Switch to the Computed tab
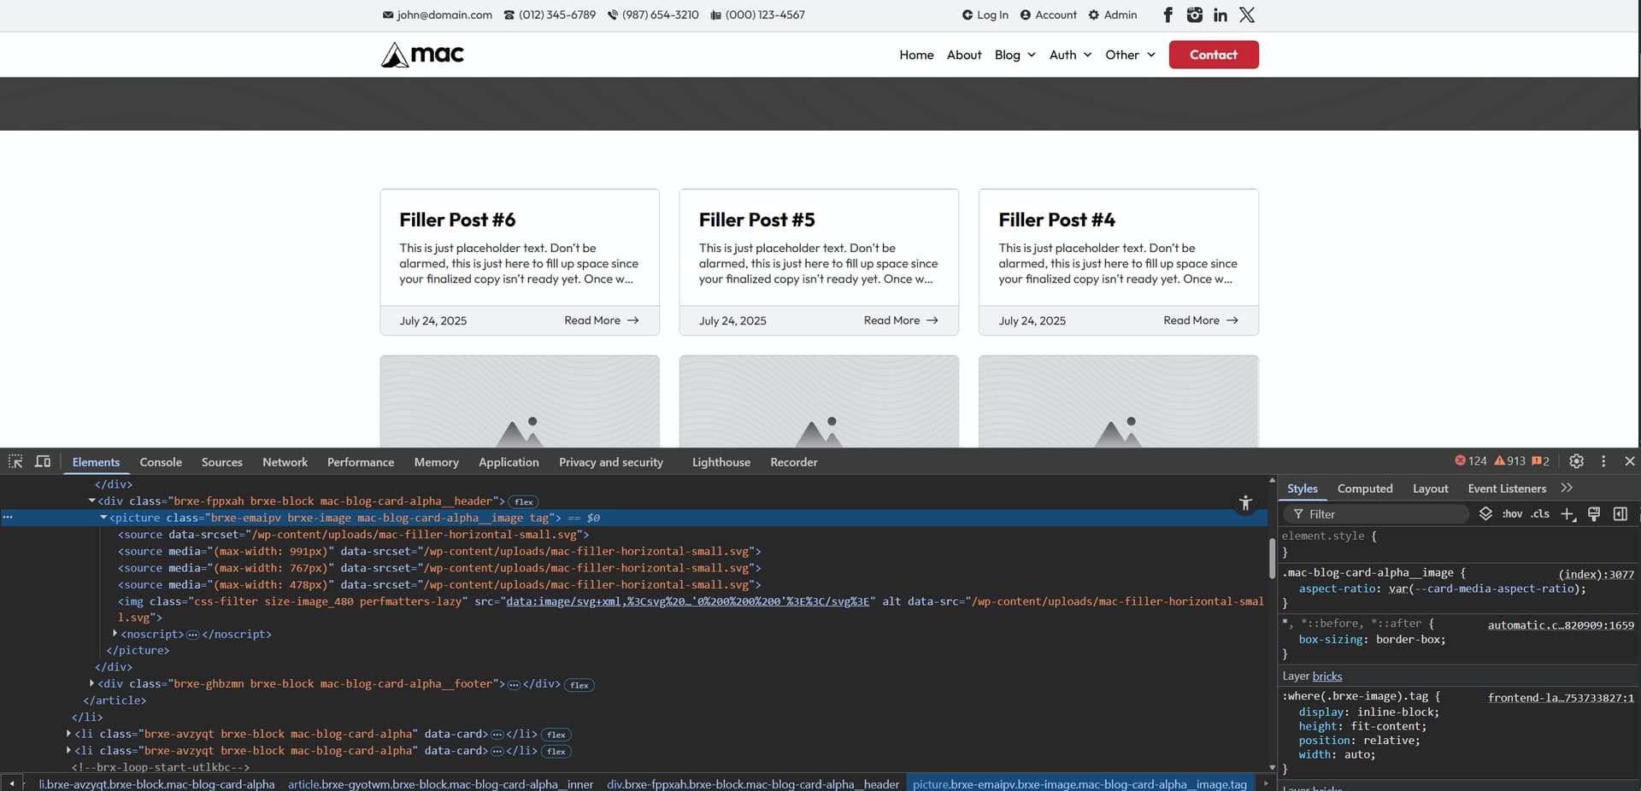 [x=1365, y=489]
